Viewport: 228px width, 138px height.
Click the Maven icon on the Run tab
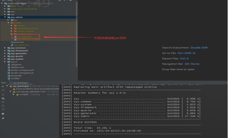11,82
